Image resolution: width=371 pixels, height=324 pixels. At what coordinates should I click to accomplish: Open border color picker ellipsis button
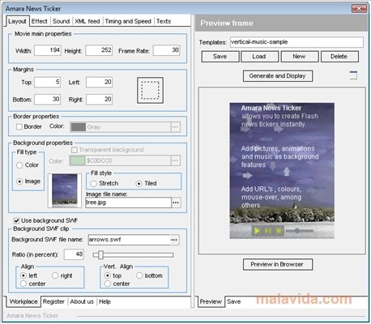(176, 127)
